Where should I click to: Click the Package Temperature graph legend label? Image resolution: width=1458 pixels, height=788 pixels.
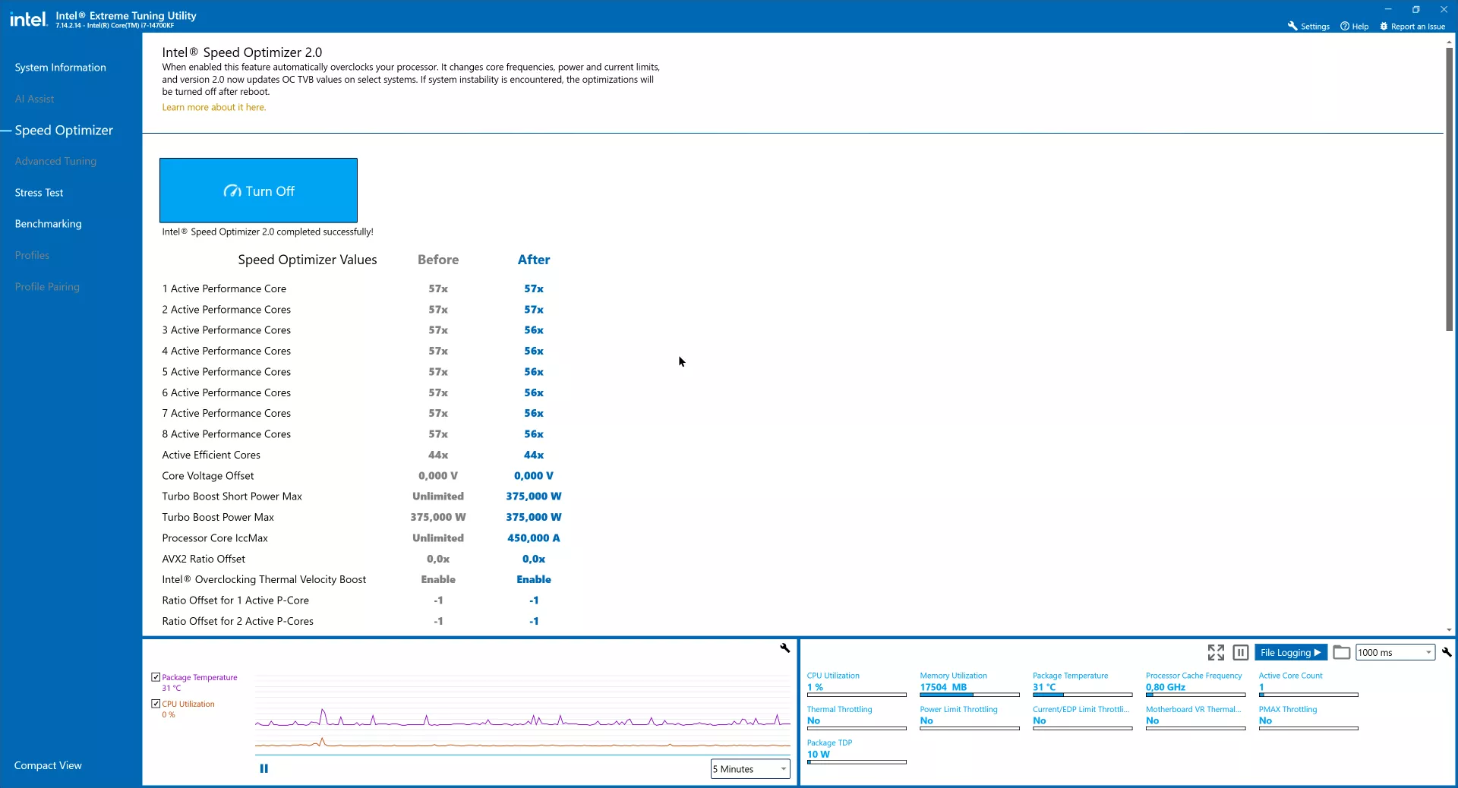(200, 677)
